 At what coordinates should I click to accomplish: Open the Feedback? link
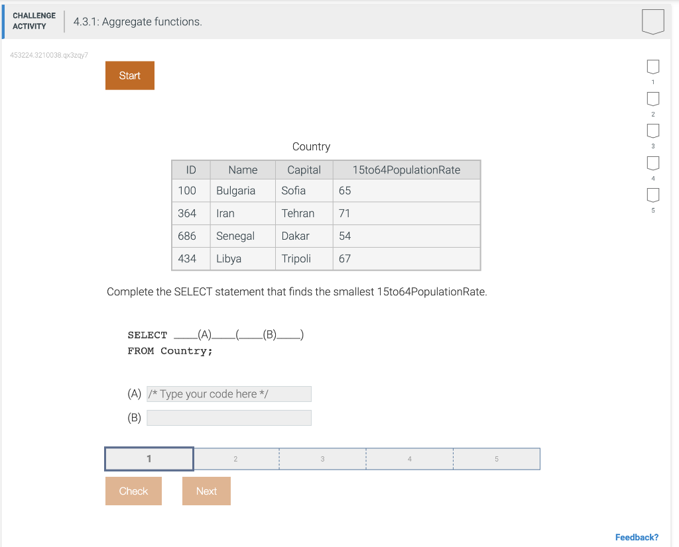pyautogui.click(x=637, y=537)
